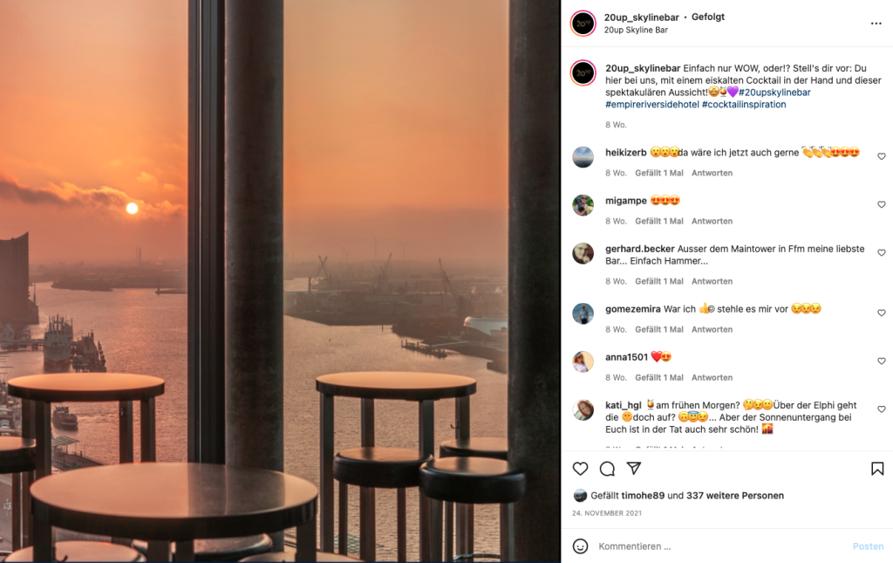Like kati_hgl's comment with small heart
Image resolution: width=893 pixels, height=563 pixels.
click(881, 409)
